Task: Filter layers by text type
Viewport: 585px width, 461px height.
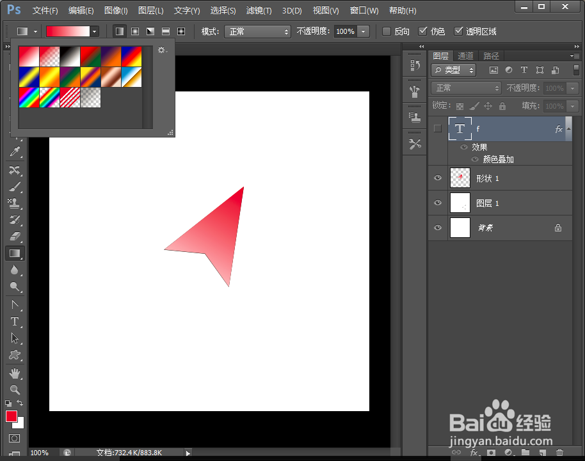Action: click(524, 70)
